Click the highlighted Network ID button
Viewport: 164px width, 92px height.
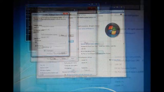[71, 41]
